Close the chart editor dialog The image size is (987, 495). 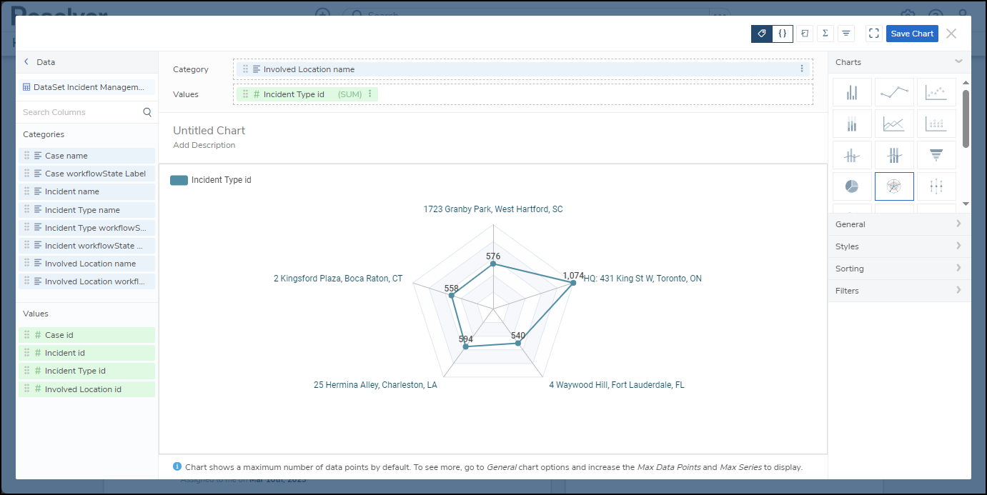951,34
